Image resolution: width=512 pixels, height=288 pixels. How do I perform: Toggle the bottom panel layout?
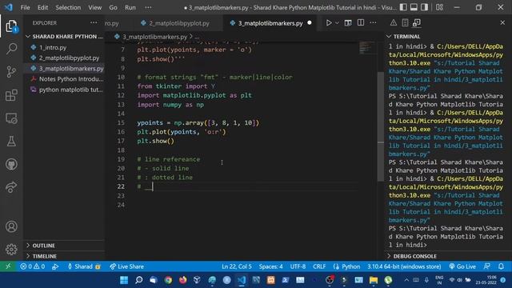414,7
